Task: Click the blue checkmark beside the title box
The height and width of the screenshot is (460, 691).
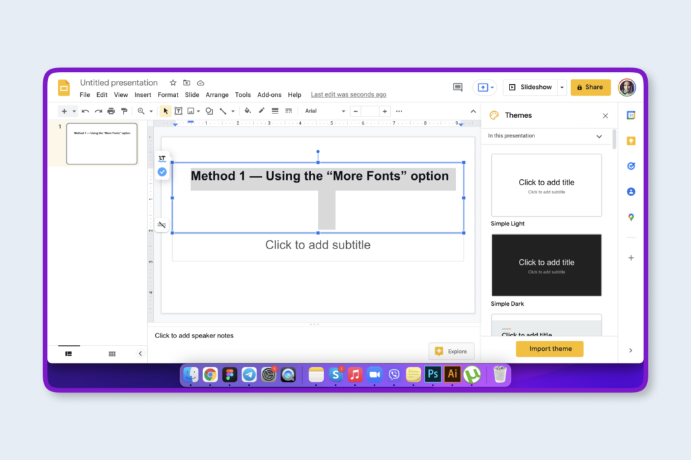Action: [162, 172]
